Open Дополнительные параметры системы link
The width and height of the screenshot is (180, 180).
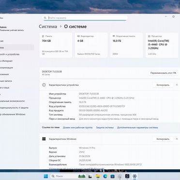[137, 127]
